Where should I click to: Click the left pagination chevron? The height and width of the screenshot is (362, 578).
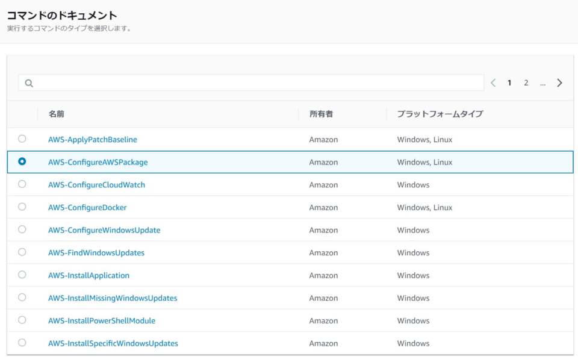(x=493, y=83)
